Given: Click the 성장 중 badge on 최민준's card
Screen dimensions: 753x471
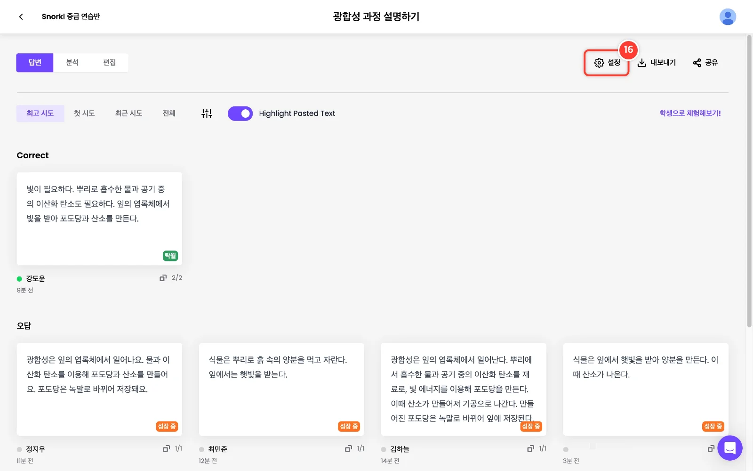Looking at the screenshot, I should pyautogui.click(x=349, y=426).
